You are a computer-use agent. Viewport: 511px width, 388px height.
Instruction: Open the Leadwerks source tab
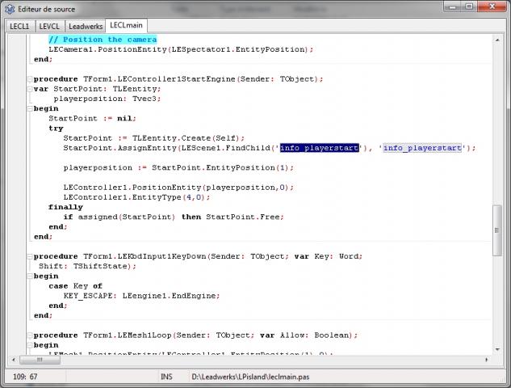[86, 26]
